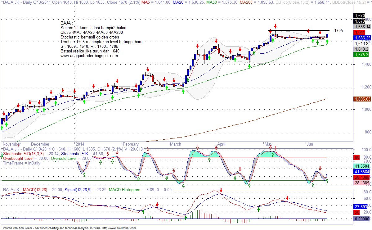The image size is (372, 230).
Task: Click the 1,000 price axis value
Action: pyautogui.click(x=366, y=110)
